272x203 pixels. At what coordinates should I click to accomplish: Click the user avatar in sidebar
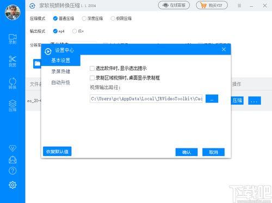[13, 12]
